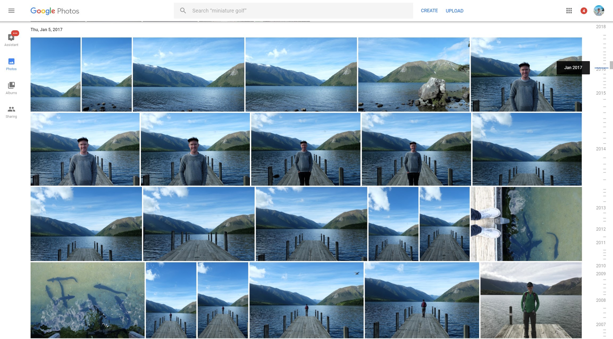Open the Assistant section

(11, 39)
